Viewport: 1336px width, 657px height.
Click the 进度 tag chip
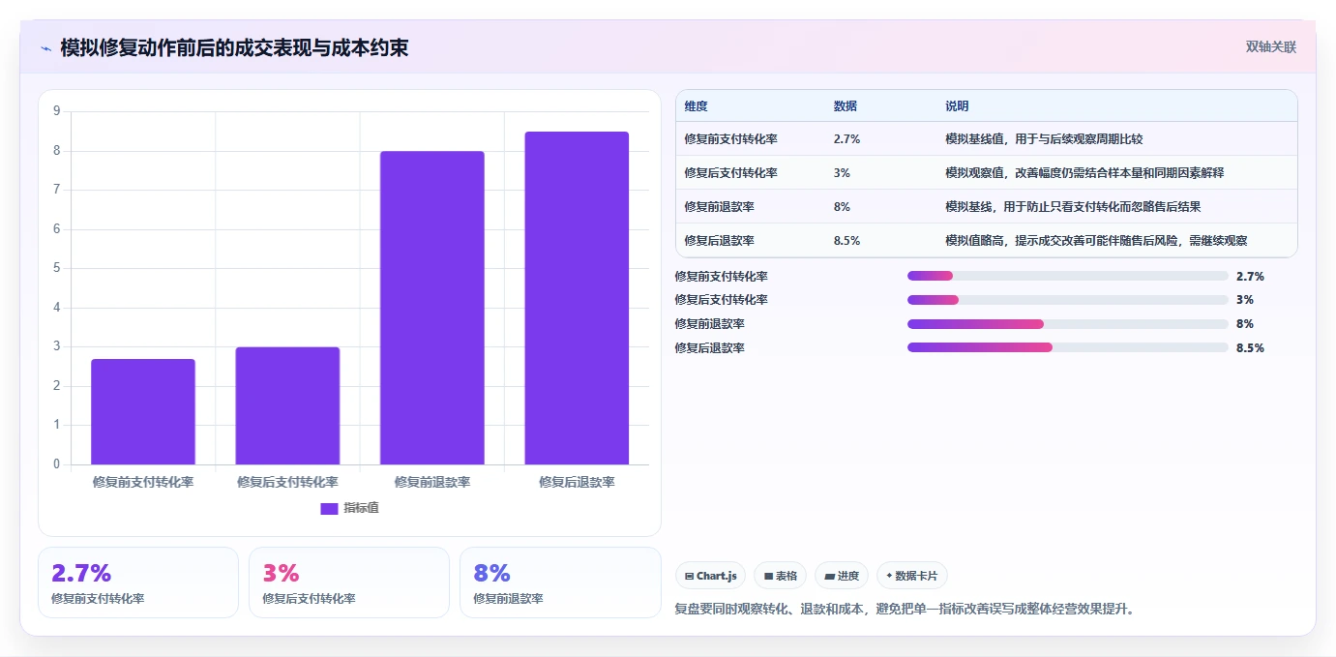(842, 576)
